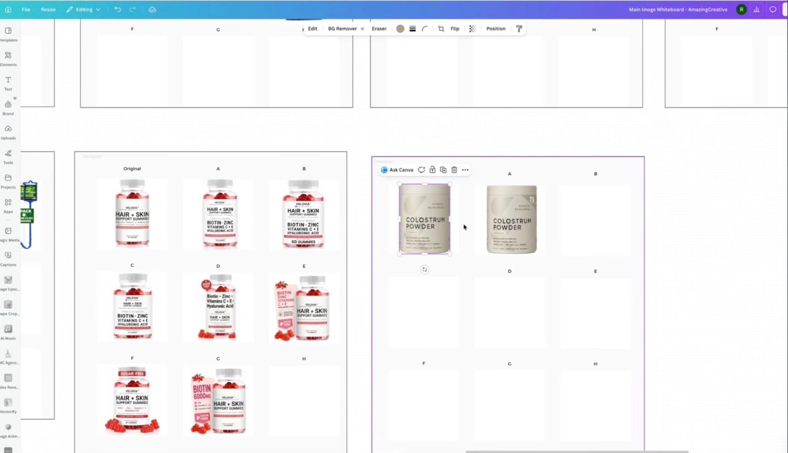Image resolution: width=788 pixels, height=453 pixels.
Task: Click the horizontal scrollbar at the bottom
Action: click(x=577, y=451)
